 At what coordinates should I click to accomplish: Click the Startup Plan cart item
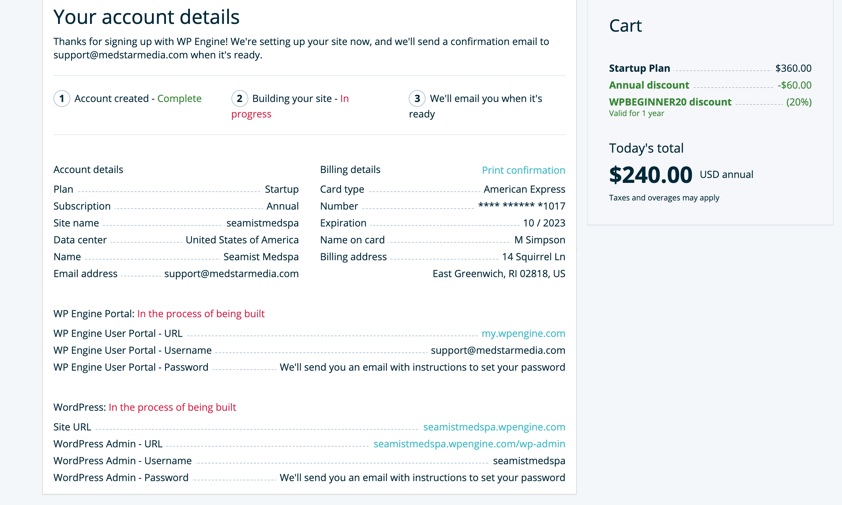[x=710, y=68]
